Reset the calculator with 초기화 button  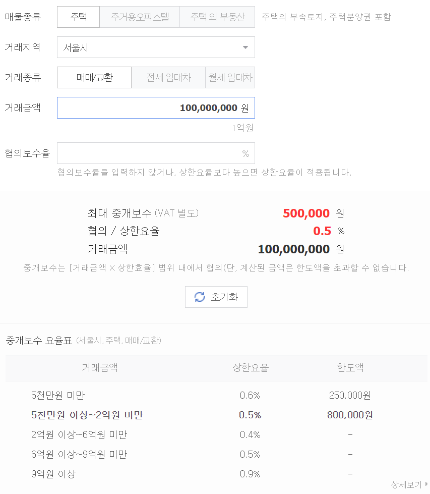point(216,297)
